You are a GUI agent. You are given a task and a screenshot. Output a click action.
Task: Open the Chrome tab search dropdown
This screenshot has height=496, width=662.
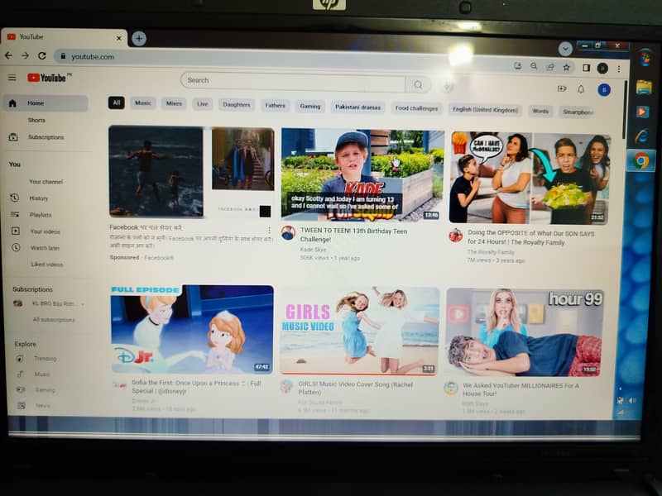(565, 49)
